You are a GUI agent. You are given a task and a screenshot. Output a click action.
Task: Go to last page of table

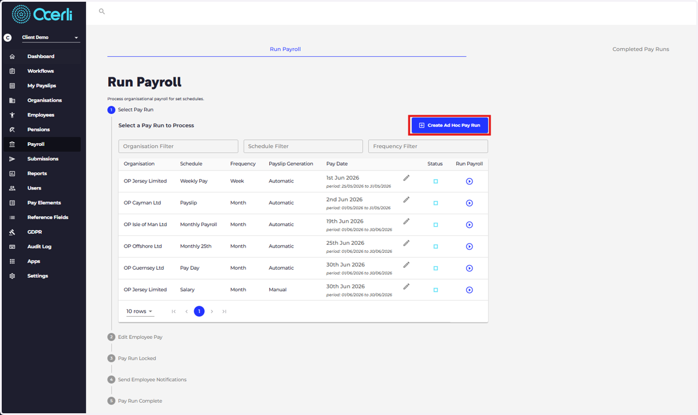[225, 312]
